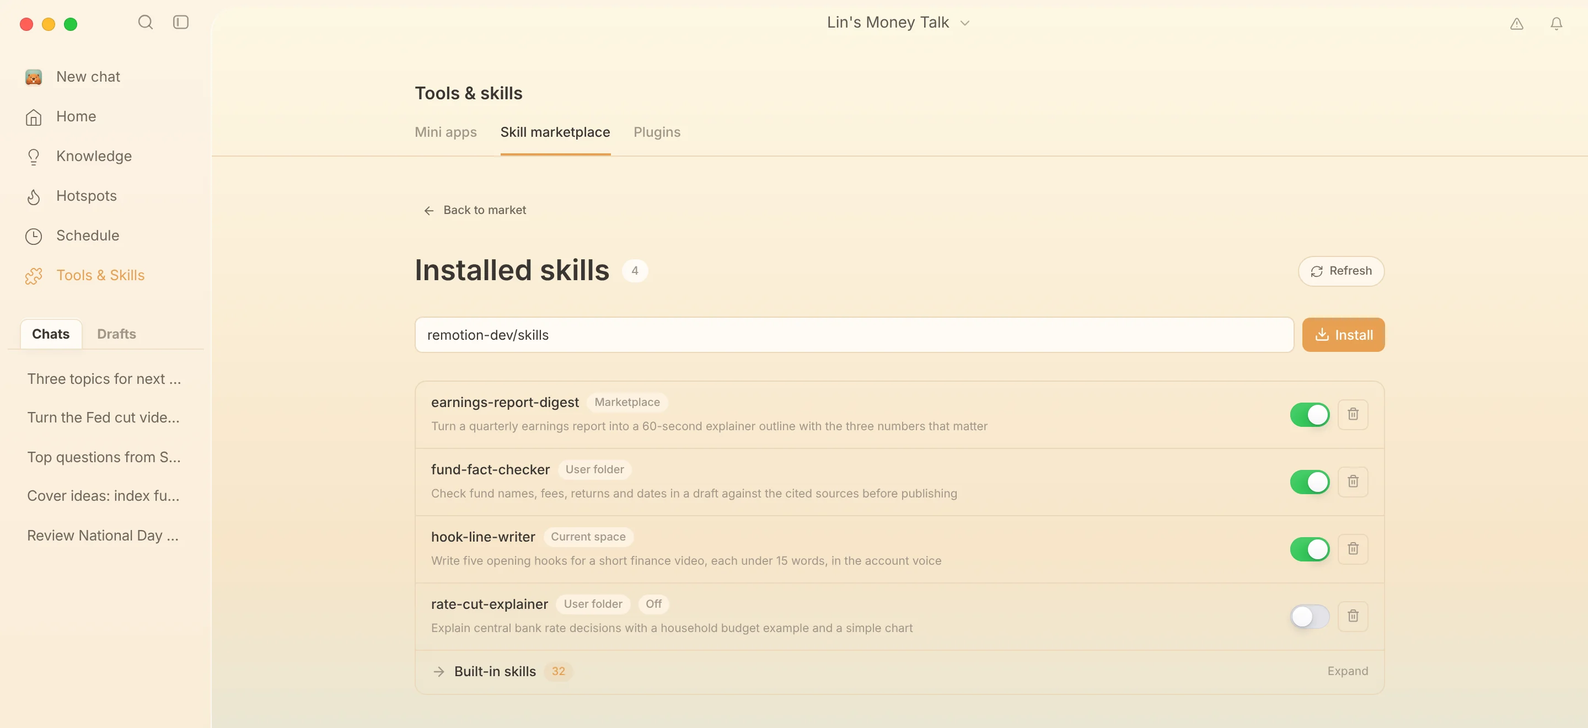
Task: Show the Drafts tab in sidebar
Action: (x=116, y=334)
